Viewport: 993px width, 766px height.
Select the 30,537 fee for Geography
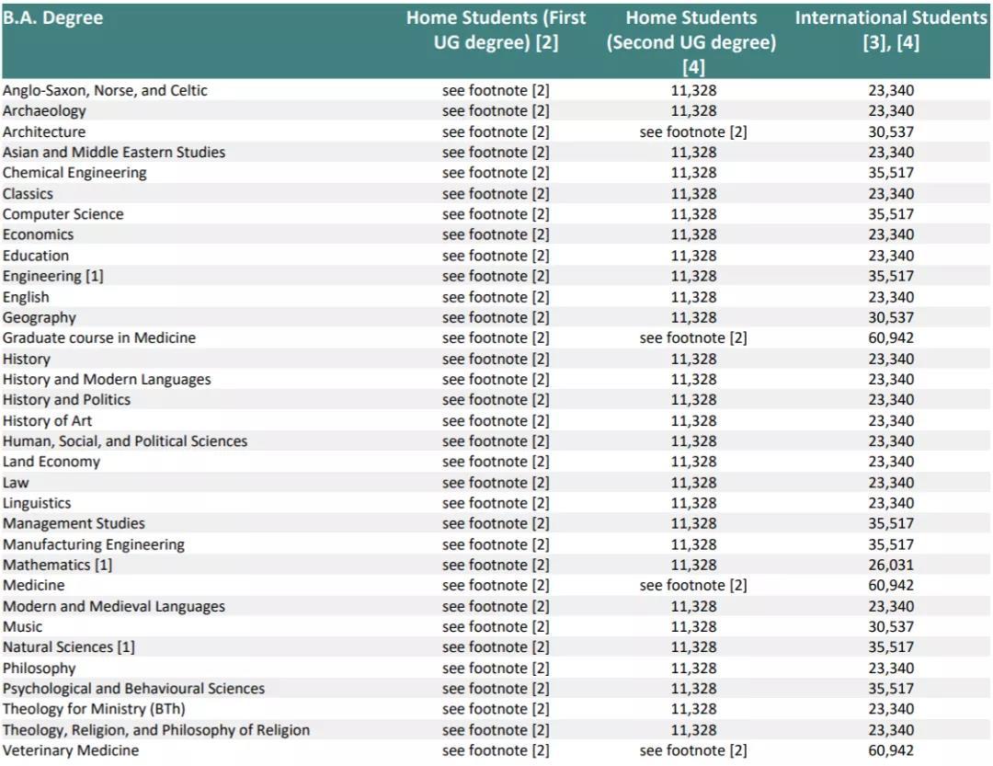(890, 316)
